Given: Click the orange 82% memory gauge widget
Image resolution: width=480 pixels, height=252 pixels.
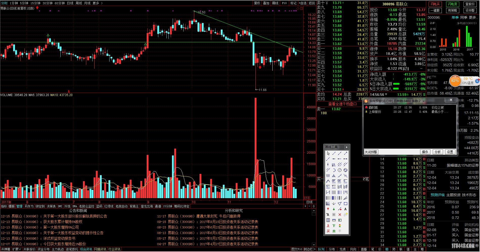Looking at the screenshot, I should pos(455,81).
